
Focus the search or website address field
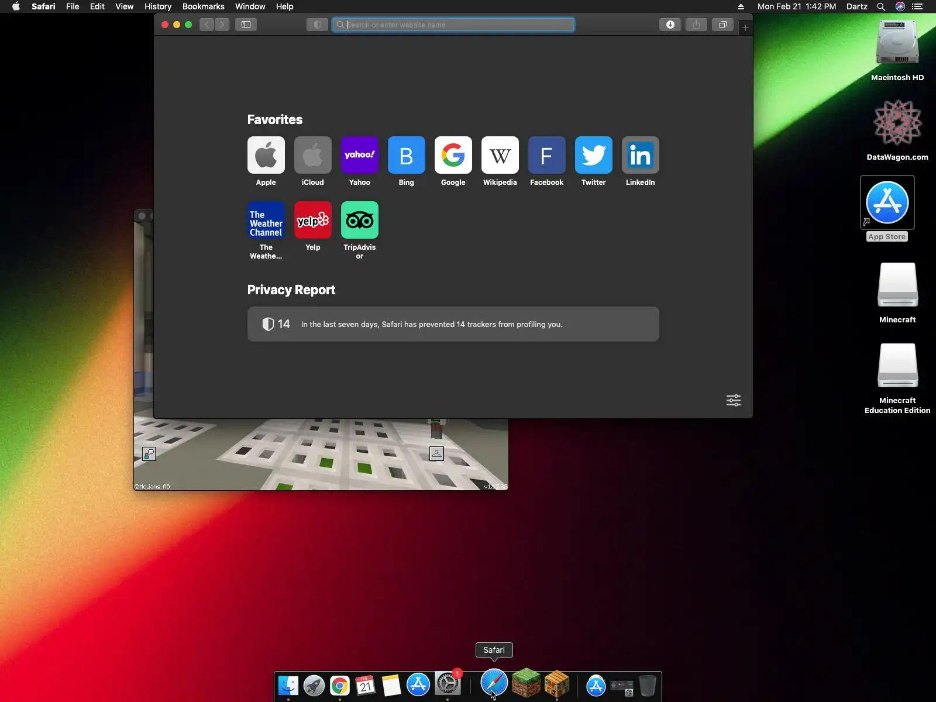[x=453, y=25]
